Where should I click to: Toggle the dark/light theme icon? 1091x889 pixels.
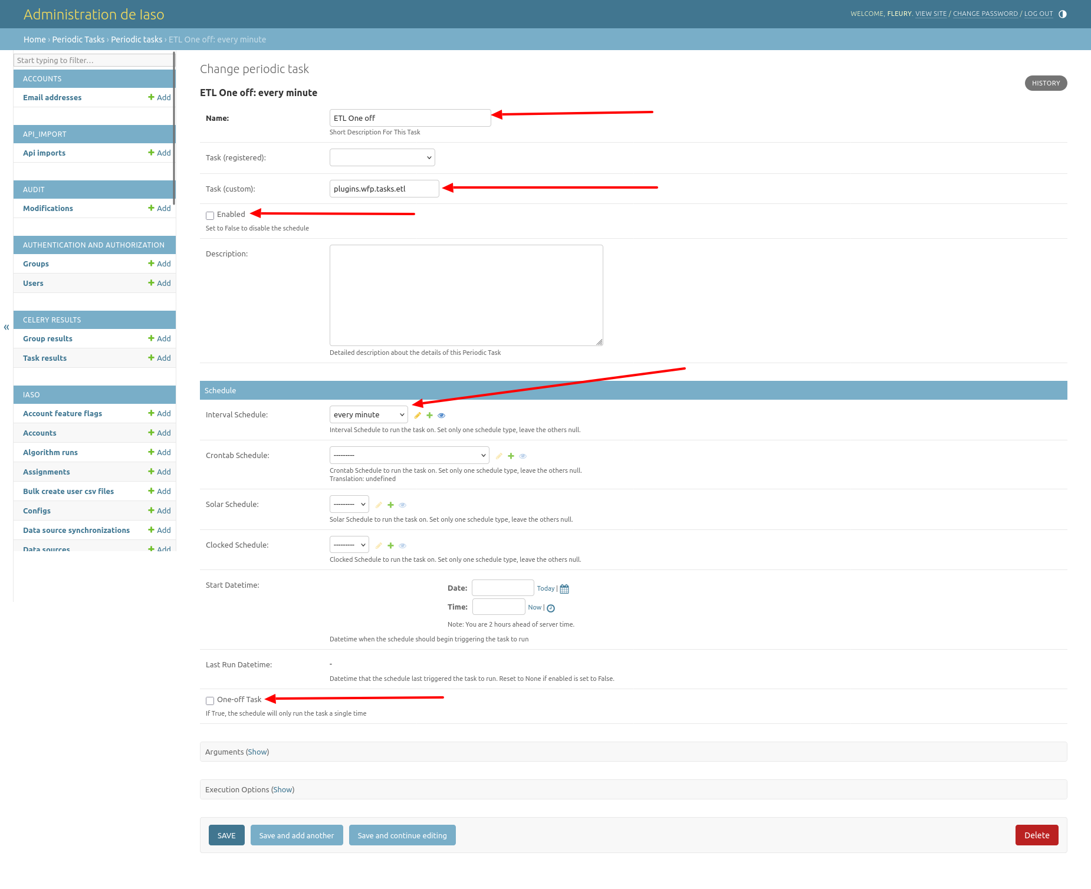coord(1063,14)
